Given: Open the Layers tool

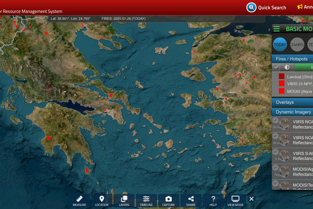Looking at the screenshot, I should pyautogui.click(x=124, y=201).
